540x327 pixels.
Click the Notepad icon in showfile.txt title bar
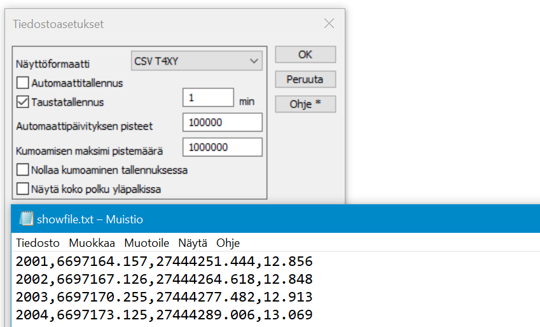[26, 219]
